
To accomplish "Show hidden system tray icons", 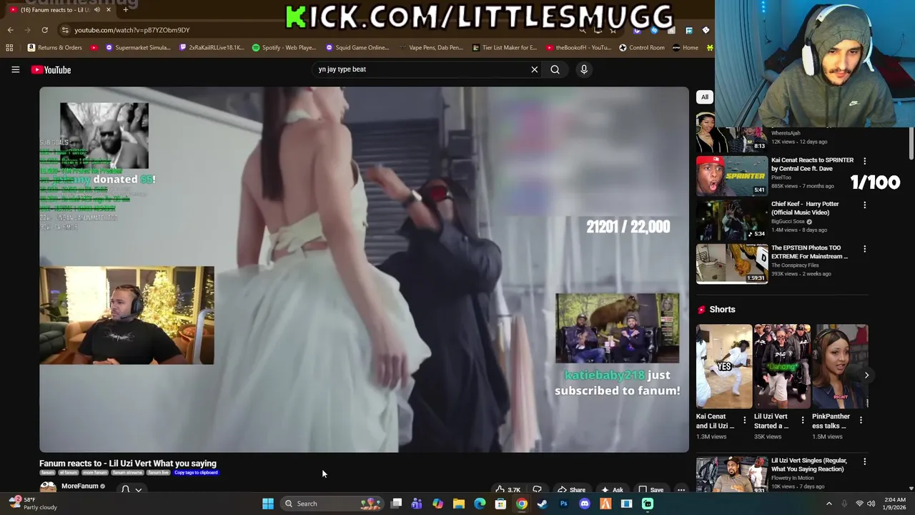I will (x=829, y=504).
